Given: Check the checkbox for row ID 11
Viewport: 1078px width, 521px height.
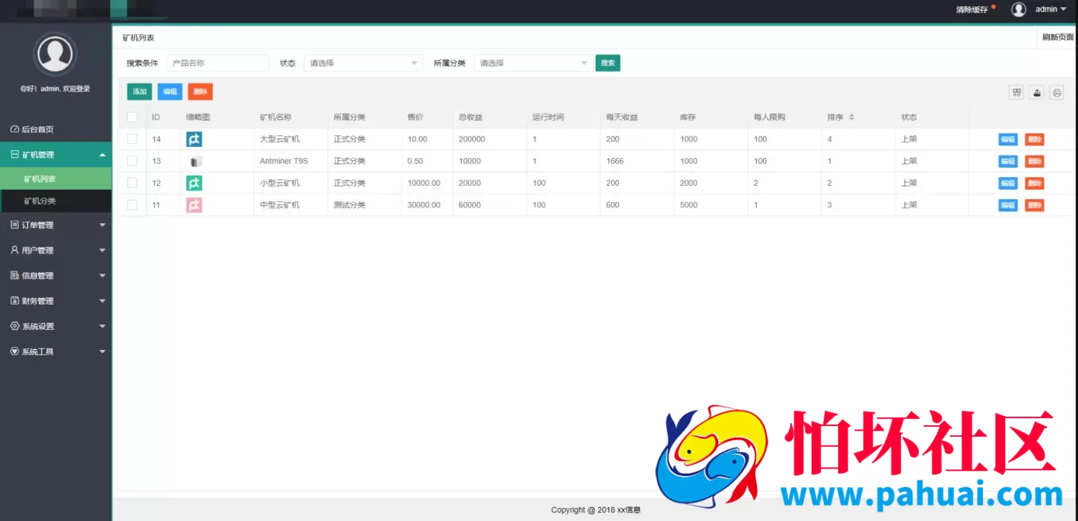Looking at the screenshot, I should tap(132, 205).
